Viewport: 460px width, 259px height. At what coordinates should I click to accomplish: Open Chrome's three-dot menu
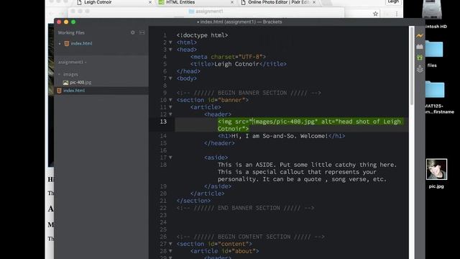397,14
